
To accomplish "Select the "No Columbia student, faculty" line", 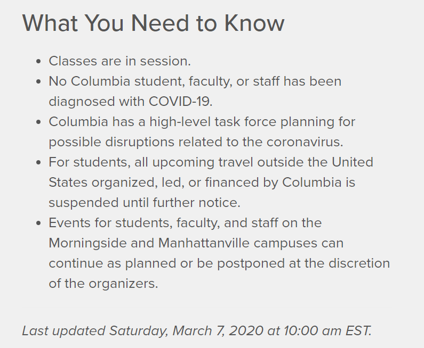I will (195, 81).
